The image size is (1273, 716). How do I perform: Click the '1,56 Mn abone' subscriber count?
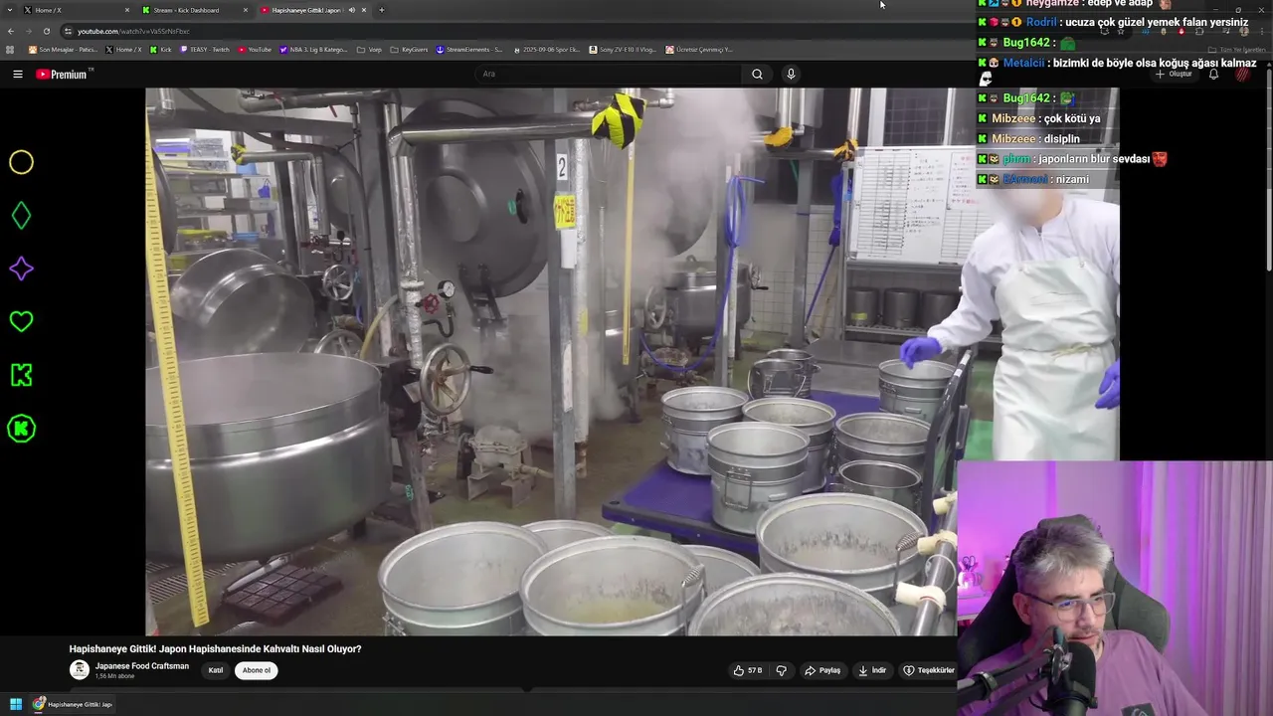tap(114, 676)
